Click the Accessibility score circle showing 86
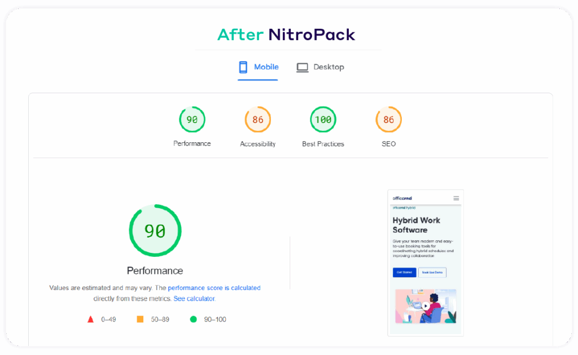578x355 pixels. 257,119
